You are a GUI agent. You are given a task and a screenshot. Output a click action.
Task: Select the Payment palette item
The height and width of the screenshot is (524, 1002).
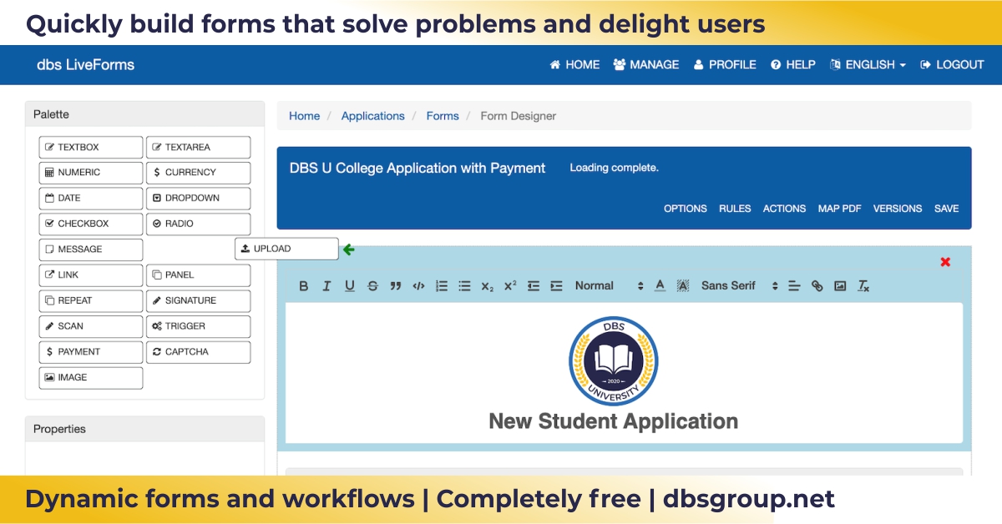(91, 352)
